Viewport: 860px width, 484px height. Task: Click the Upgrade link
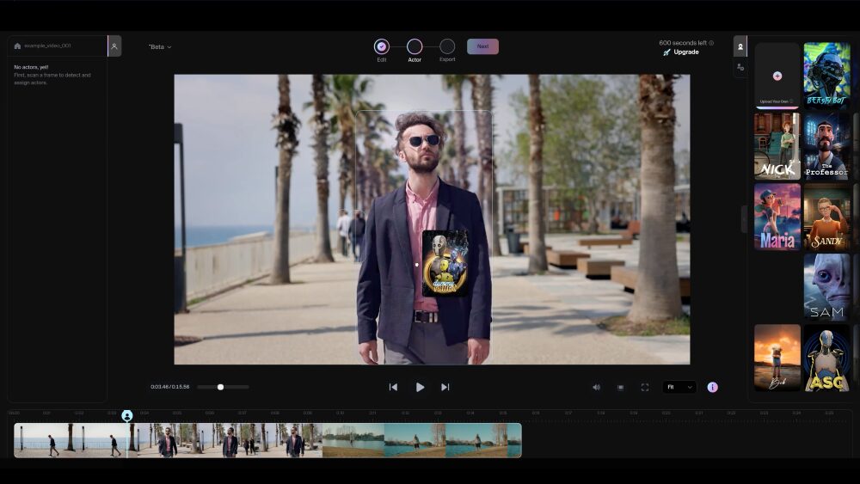coord(685,52)
